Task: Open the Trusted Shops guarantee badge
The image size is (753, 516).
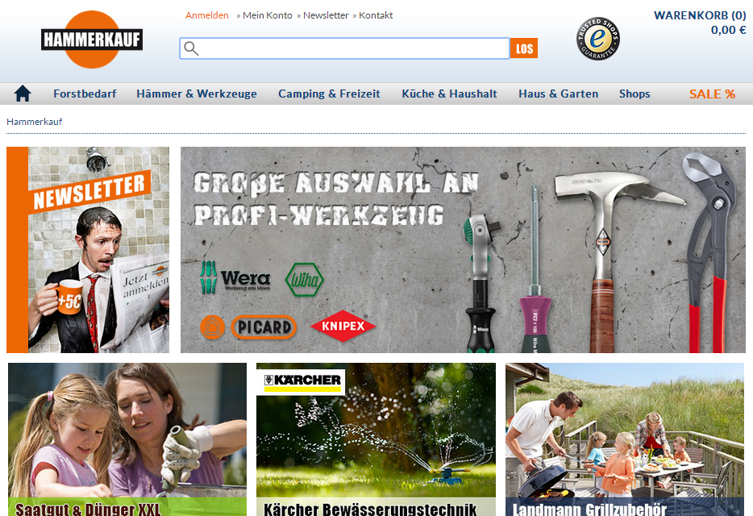Action: (x=598, y=39)
